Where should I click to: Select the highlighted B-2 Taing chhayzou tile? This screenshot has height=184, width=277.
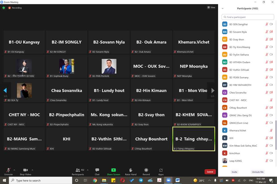coord(194,139)
